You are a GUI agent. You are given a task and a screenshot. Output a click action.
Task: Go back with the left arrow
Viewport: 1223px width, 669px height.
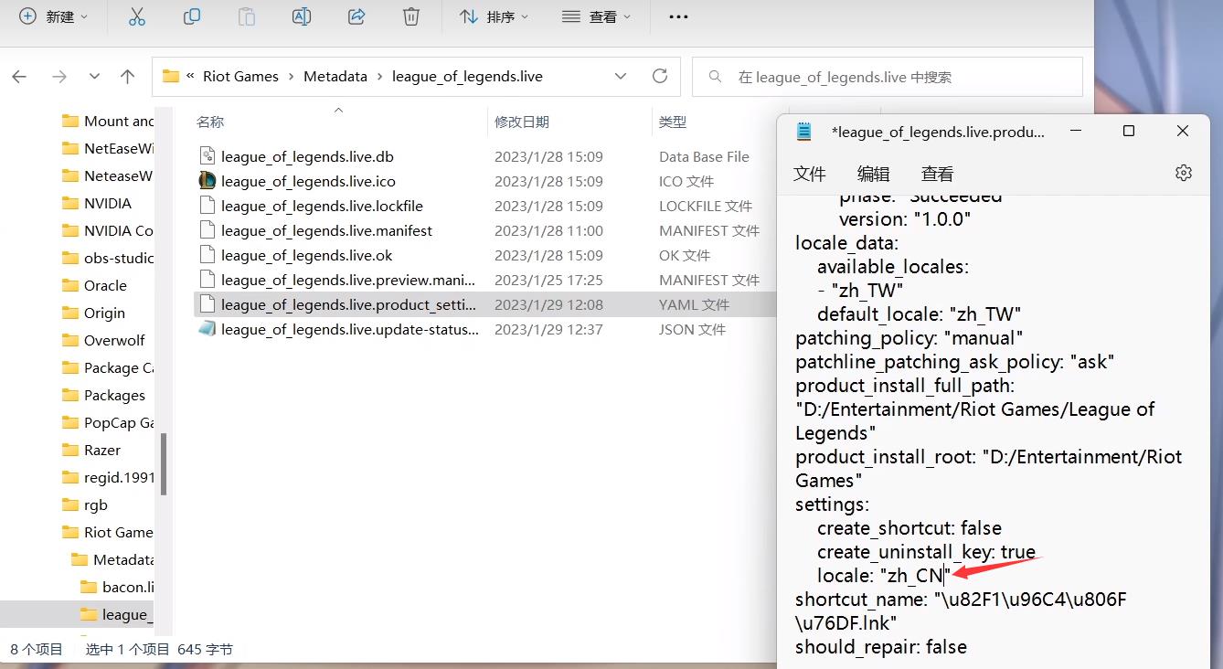coord(19,77)
